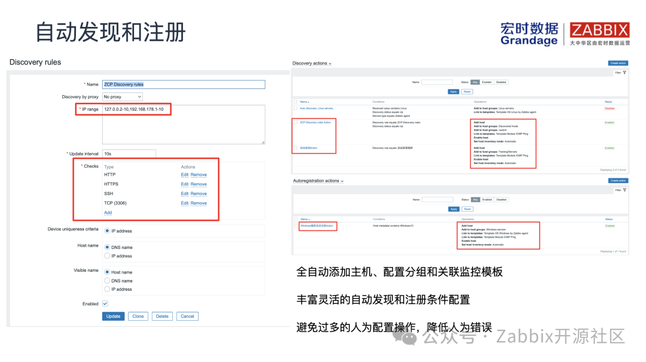Click the 'Displaying 1 of 1 found' text

(613, 251)
